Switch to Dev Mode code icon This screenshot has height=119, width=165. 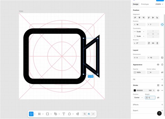coord(93,114)
